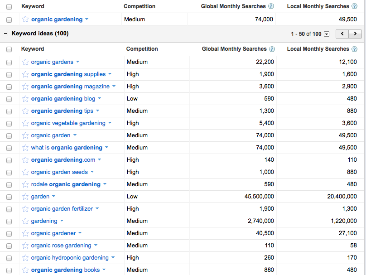The image size is (366, 275).
Task: Sort by Competition column in Keyword ideas
Action: click(x=142, y=49)
